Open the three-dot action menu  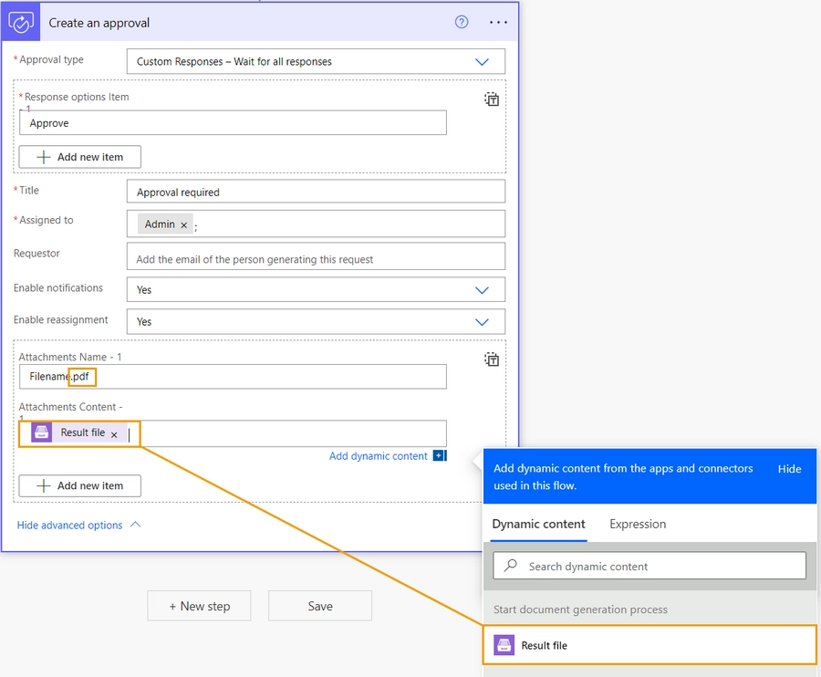click(x=498, y=22)
